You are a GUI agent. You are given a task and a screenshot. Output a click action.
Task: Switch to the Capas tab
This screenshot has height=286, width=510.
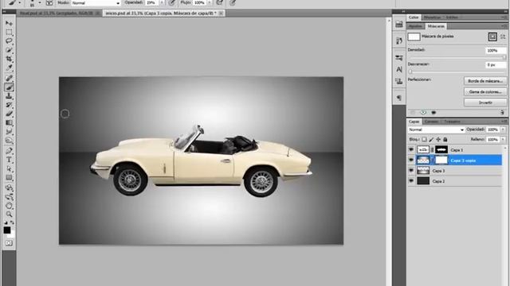(x=414, y=122)
